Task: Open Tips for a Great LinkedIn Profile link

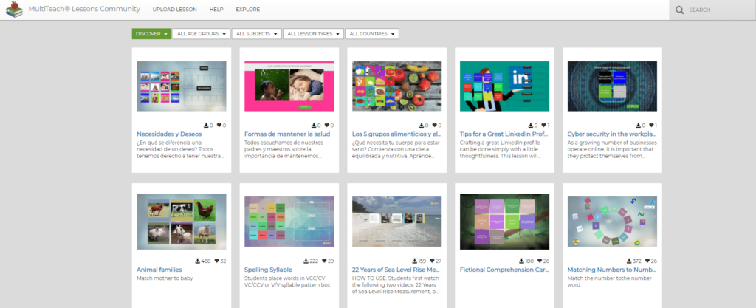Action: pyautogui.click(x=504, y=134)
